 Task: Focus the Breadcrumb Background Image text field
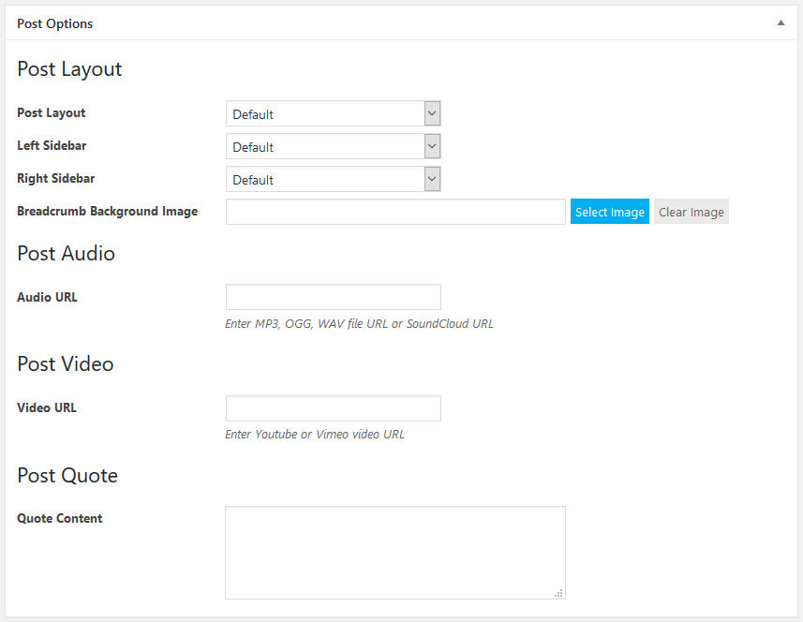click(x=395, y=212)
